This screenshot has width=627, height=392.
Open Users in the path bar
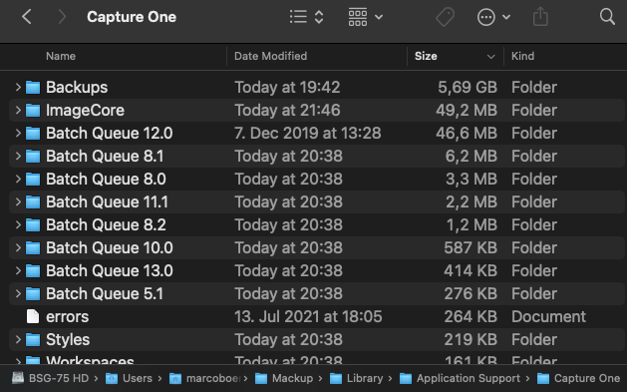tap(129, 378)
